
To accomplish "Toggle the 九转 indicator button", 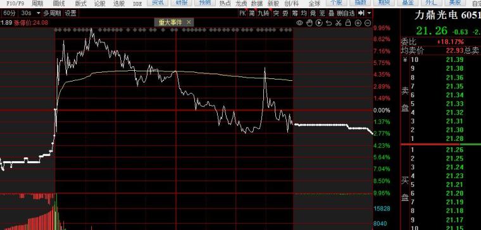I will click(263, 13).
